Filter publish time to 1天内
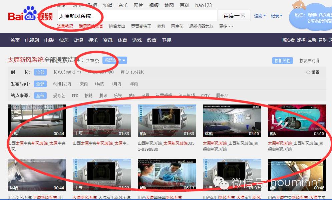The image size is (332, 200). pyautogui.click(x=83, y=84)
